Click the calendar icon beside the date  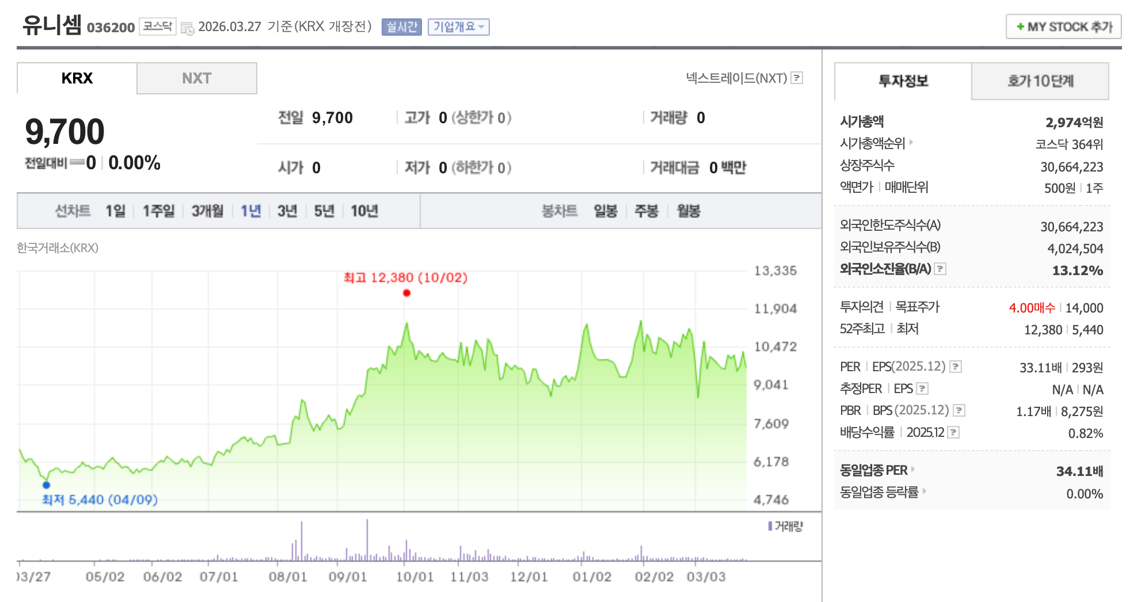[188, 28]
